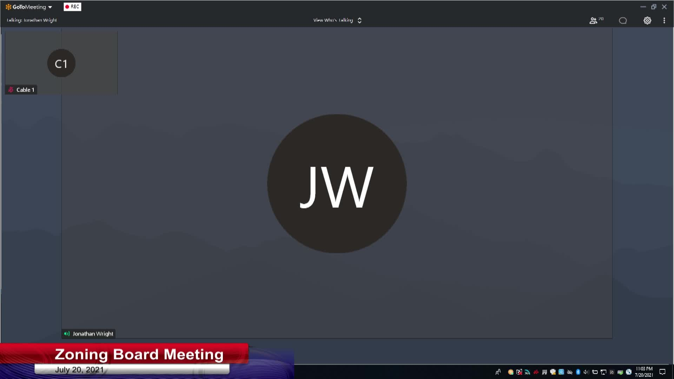Click the red cloud sync tray icon

coord(536,372)
